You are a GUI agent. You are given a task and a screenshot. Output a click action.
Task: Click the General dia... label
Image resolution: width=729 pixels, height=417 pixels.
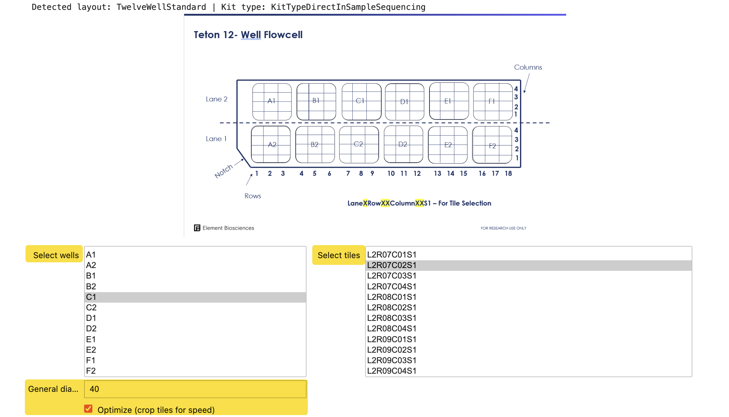53,389
